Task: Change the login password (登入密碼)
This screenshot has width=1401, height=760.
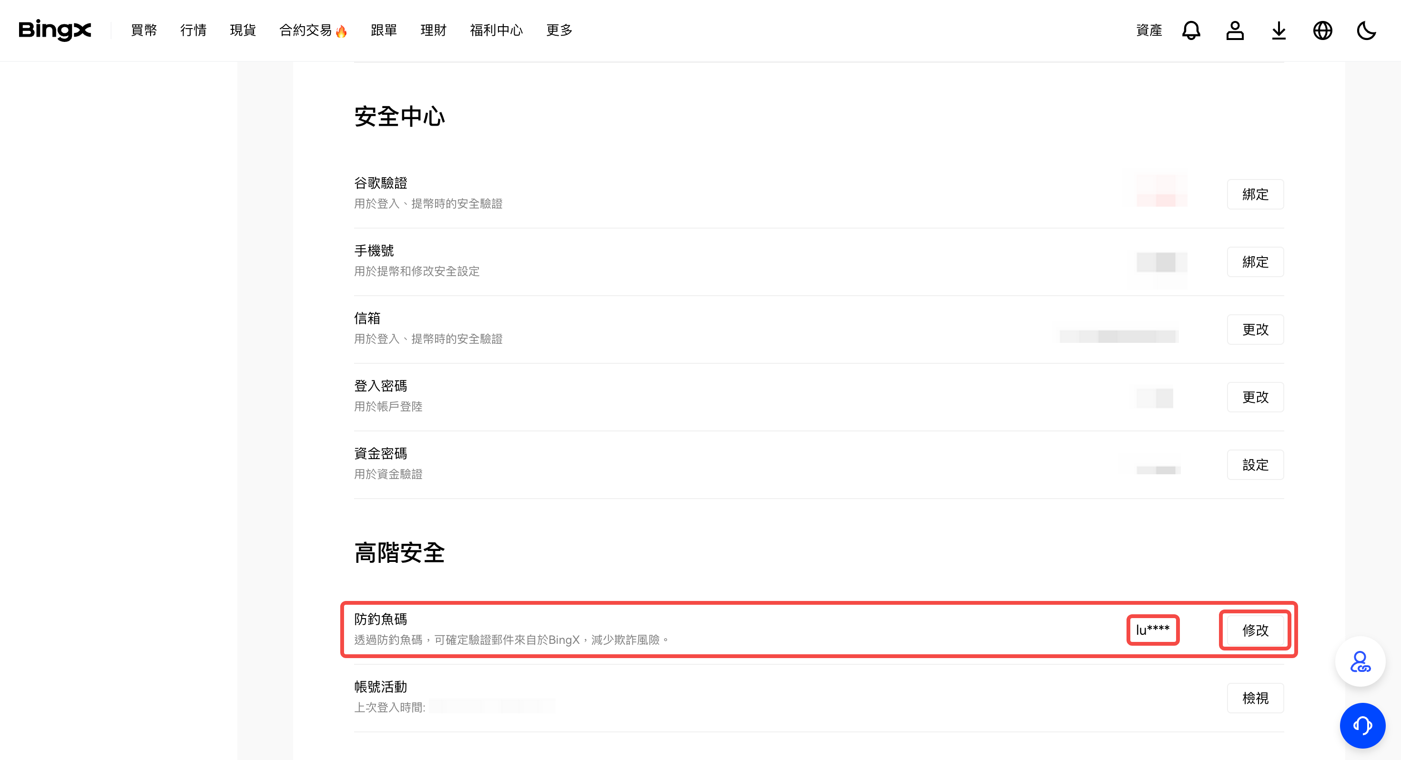Action: pos(1255,398)
